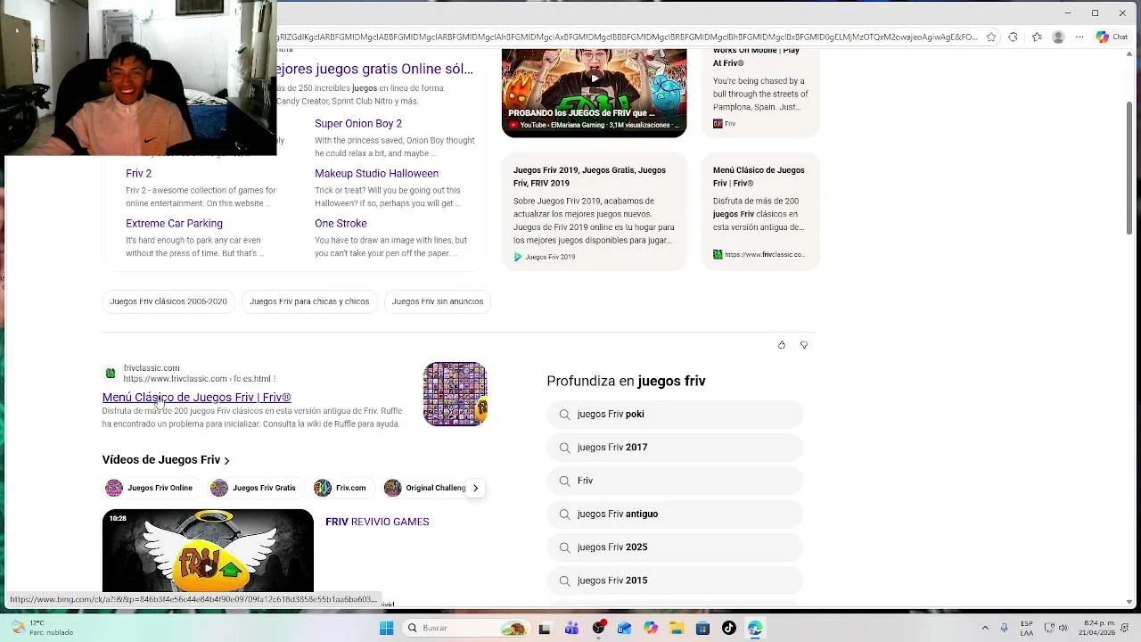Open ESP LAA language switcher

[1026, 628]
